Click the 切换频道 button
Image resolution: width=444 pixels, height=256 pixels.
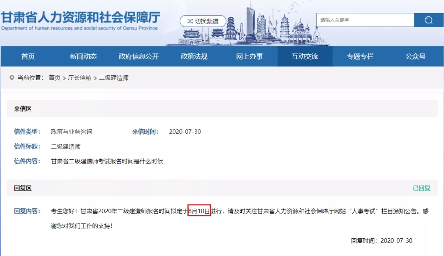(x=203, y=21)
